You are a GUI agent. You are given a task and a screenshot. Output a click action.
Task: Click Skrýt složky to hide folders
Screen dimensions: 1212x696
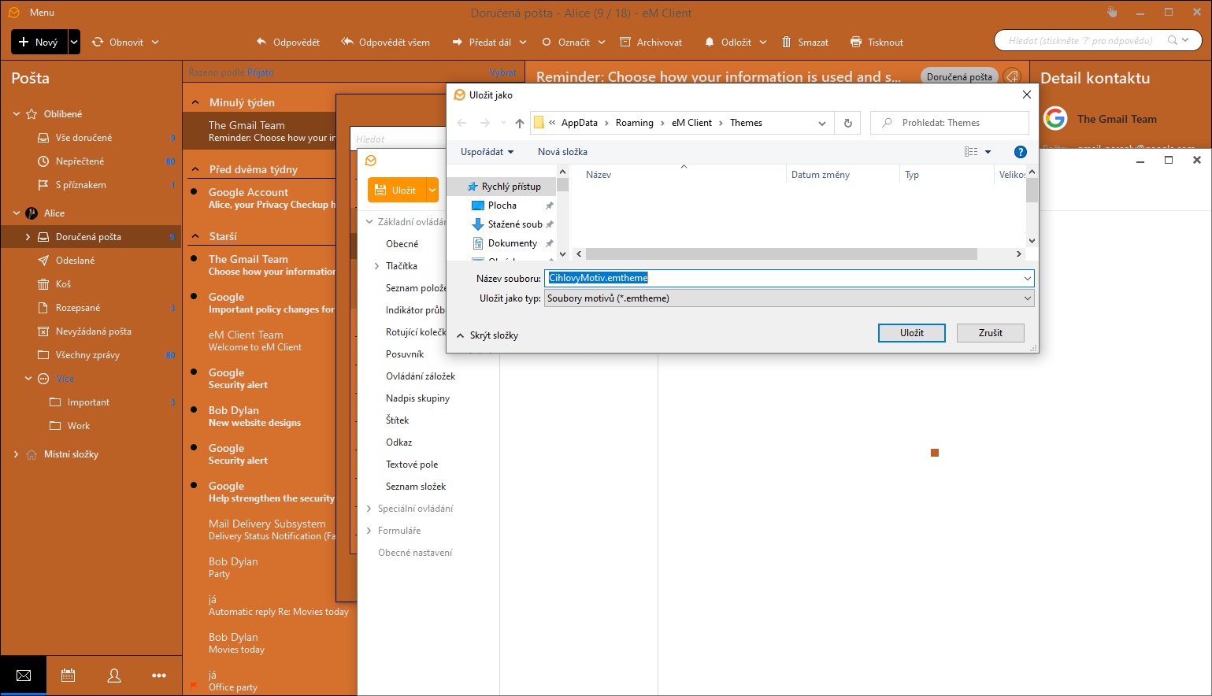tap(487, 335)
